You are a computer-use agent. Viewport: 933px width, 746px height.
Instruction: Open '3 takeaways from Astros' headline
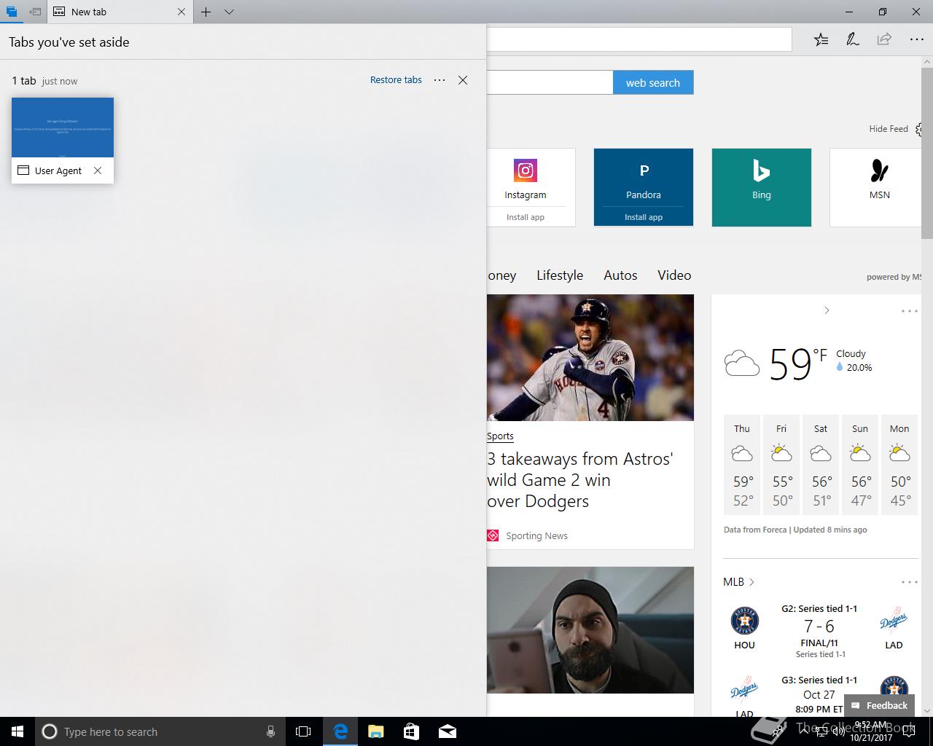point(580,480)
